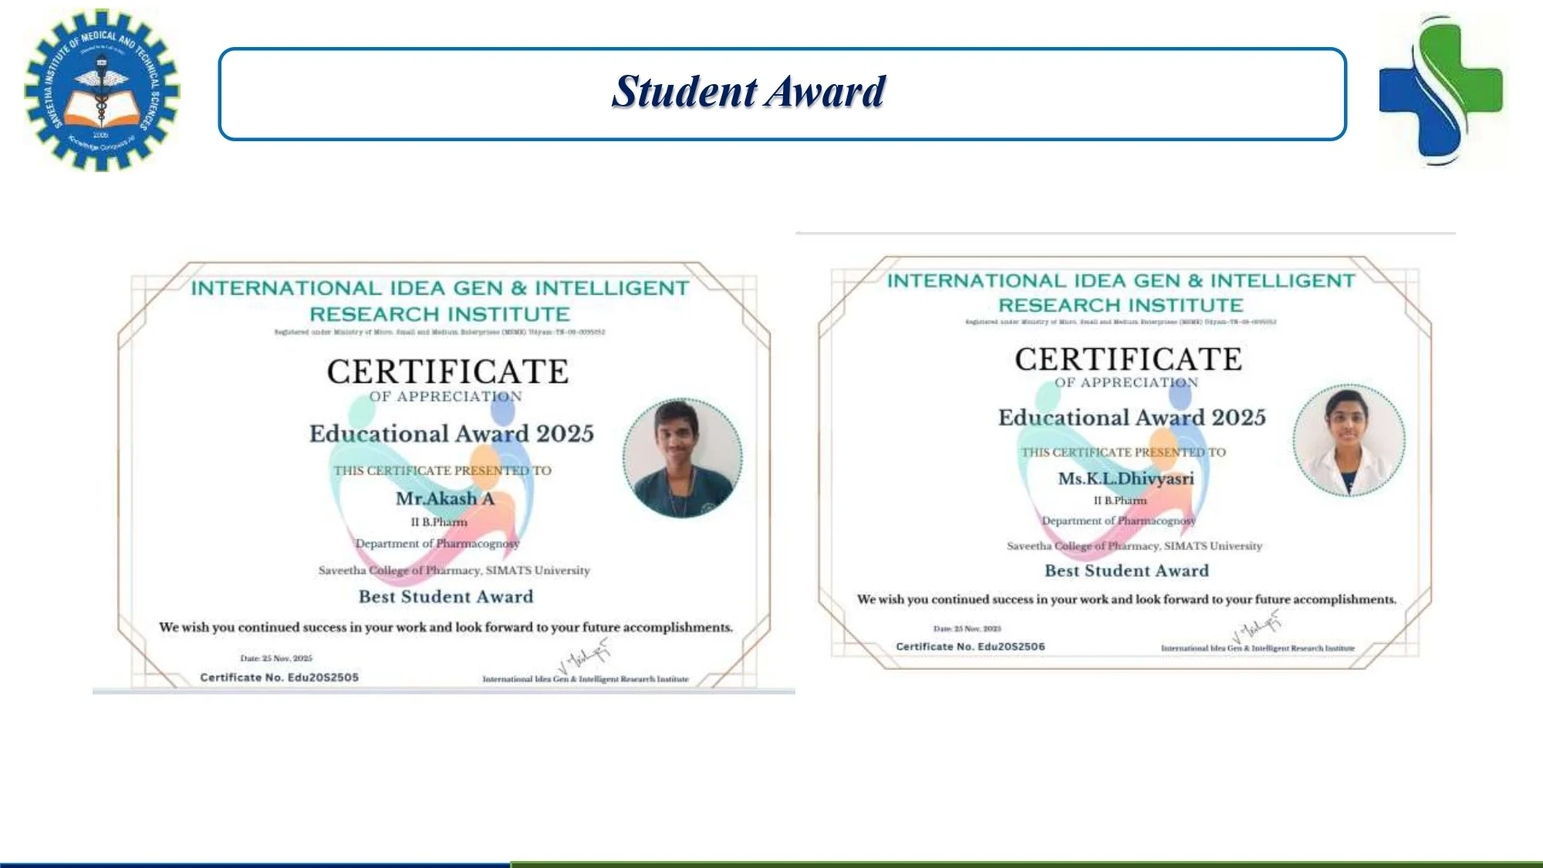
Task: Click the right certificate's Educational Award 2025 text
Action: point(1132,417)
